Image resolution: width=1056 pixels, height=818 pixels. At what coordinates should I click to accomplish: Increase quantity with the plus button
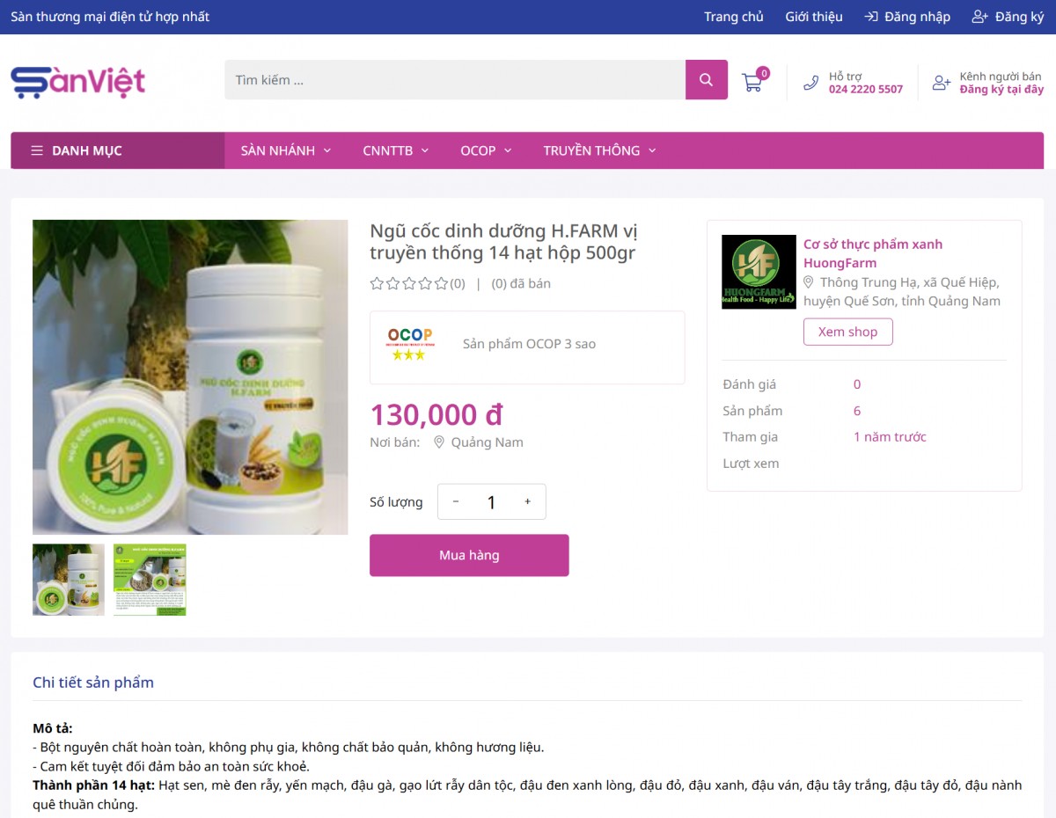[528, 501]
